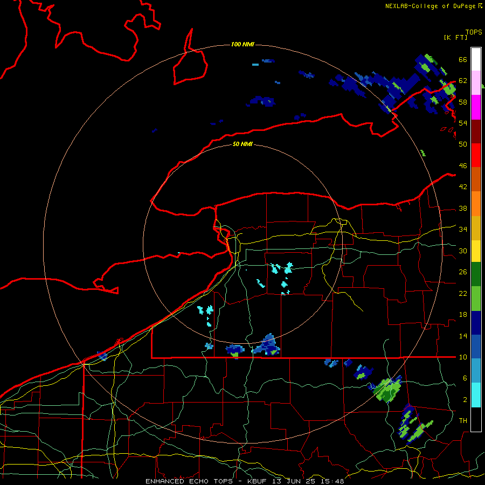The width and height of the screenshot is (485, 485).
Task: Pick the burnt orange legend swatch
Action: pos(476,179)
